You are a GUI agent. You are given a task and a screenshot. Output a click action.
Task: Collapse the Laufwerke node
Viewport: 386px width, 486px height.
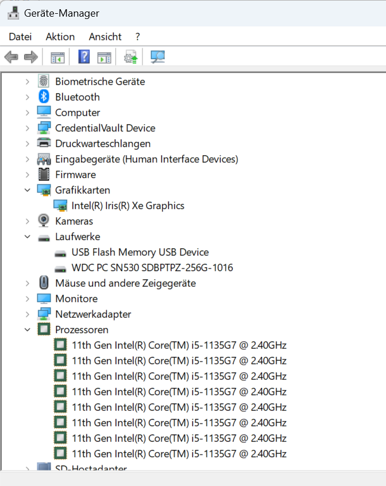(27, 237)
